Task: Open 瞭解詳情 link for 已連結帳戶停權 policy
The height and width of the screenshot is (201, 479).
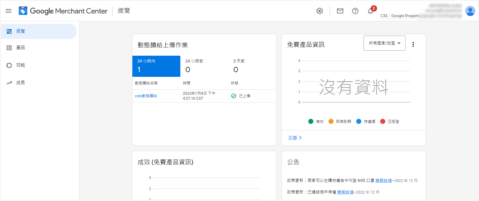Action: point(345,192)
